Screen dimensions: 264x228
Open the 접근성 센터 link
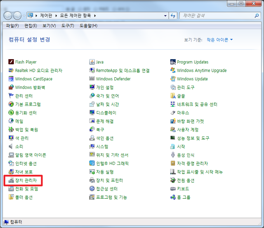[x=107, y=189]
